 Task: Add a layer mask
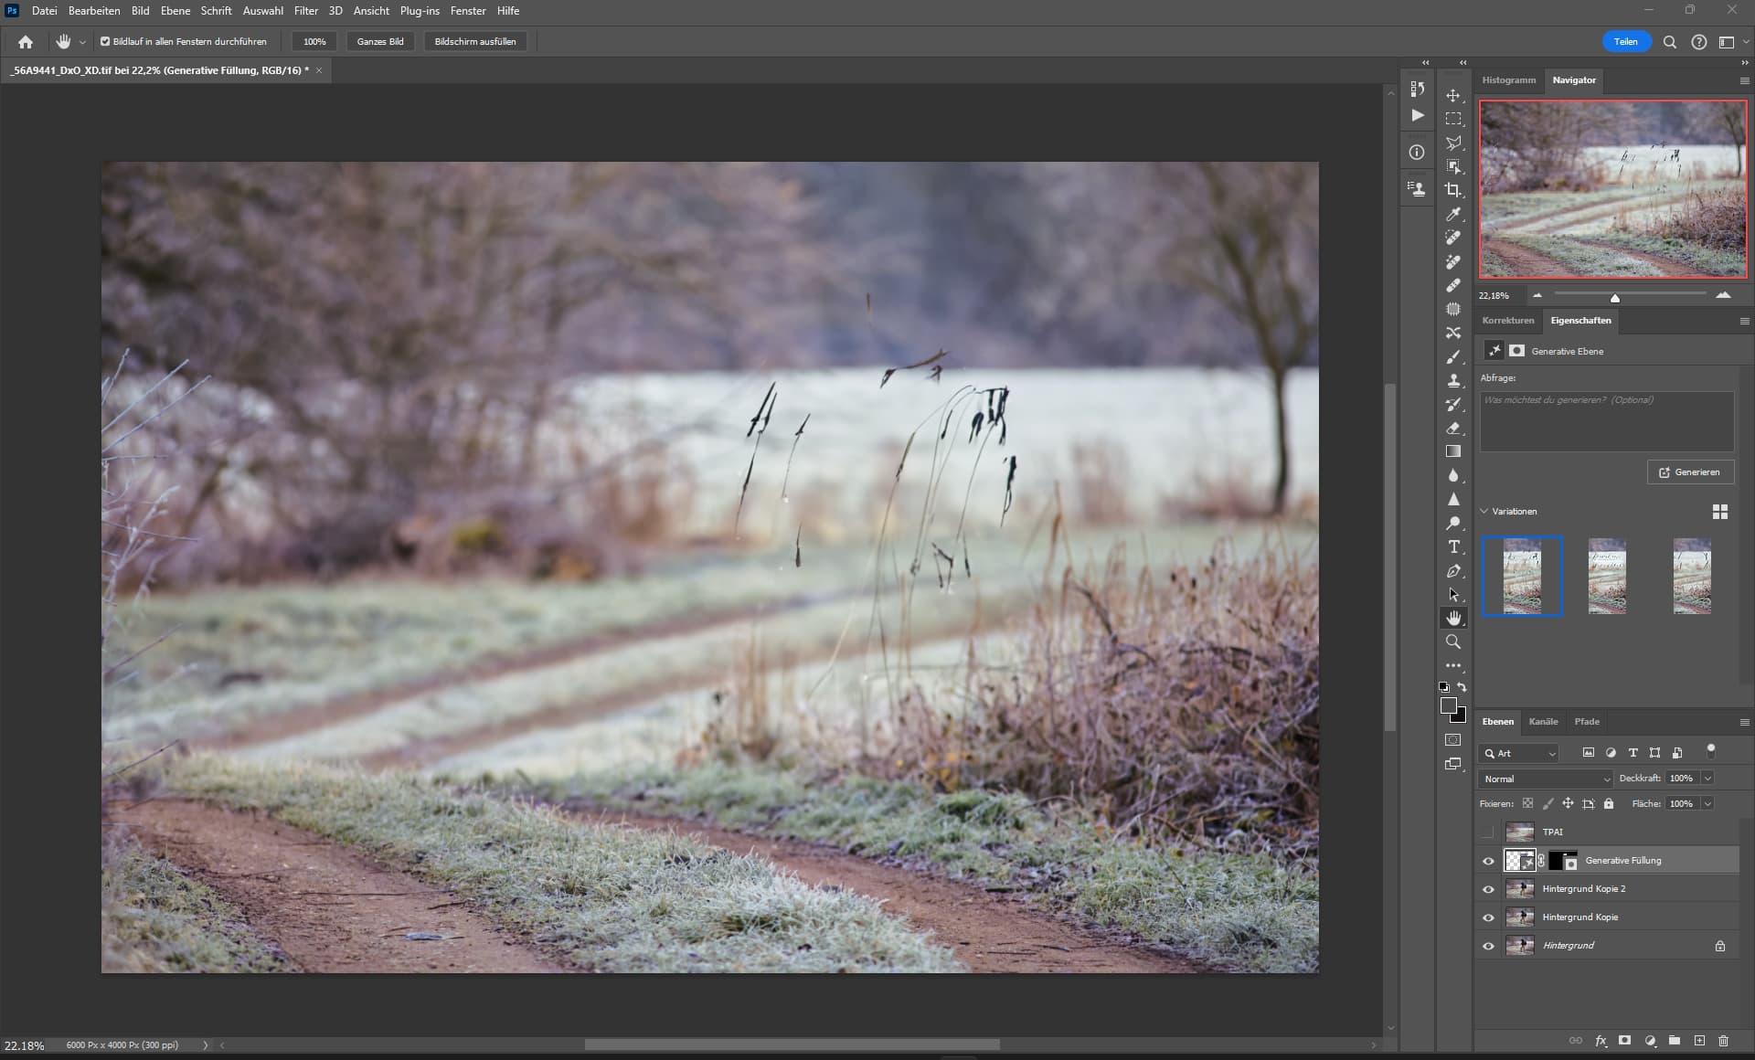click(1625, 1041)
